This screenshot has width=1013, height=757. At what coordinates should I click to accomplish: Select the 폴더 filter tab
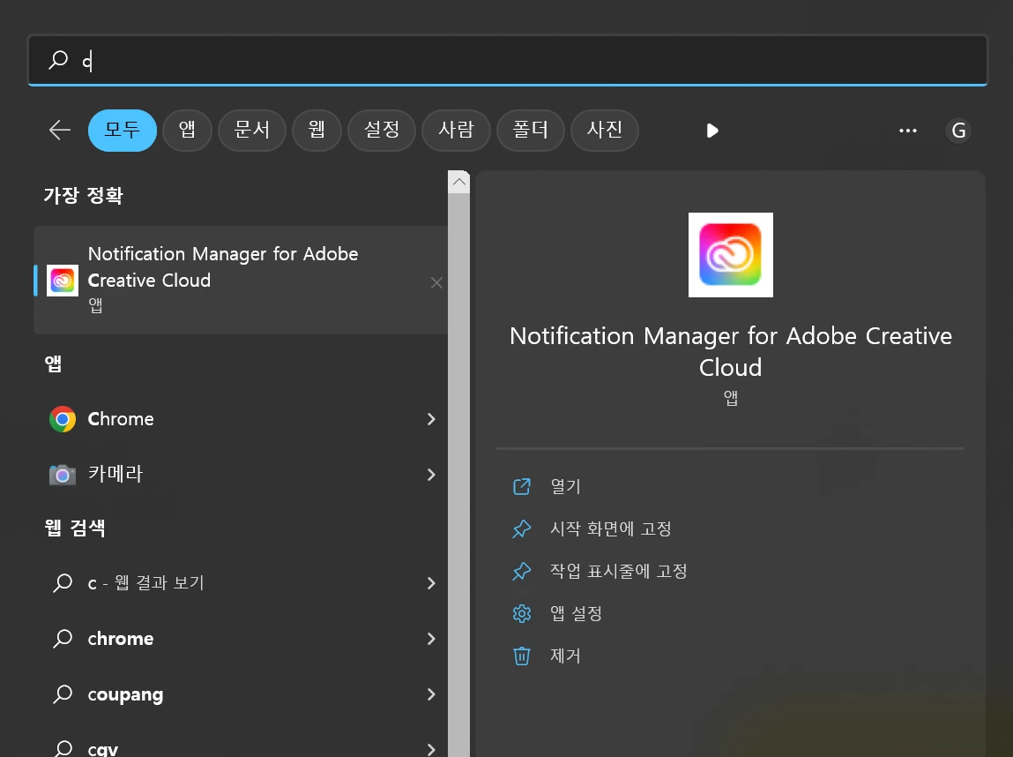point(531,130)
